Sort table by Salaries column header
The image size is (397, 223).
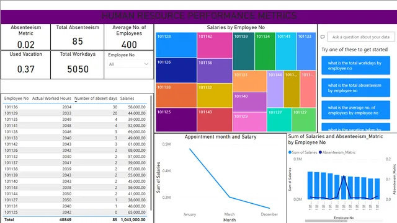click(127, 98)
